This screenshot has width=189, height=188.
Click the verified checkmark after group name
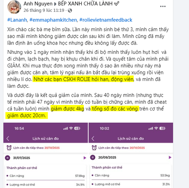[x=117, y=4]
